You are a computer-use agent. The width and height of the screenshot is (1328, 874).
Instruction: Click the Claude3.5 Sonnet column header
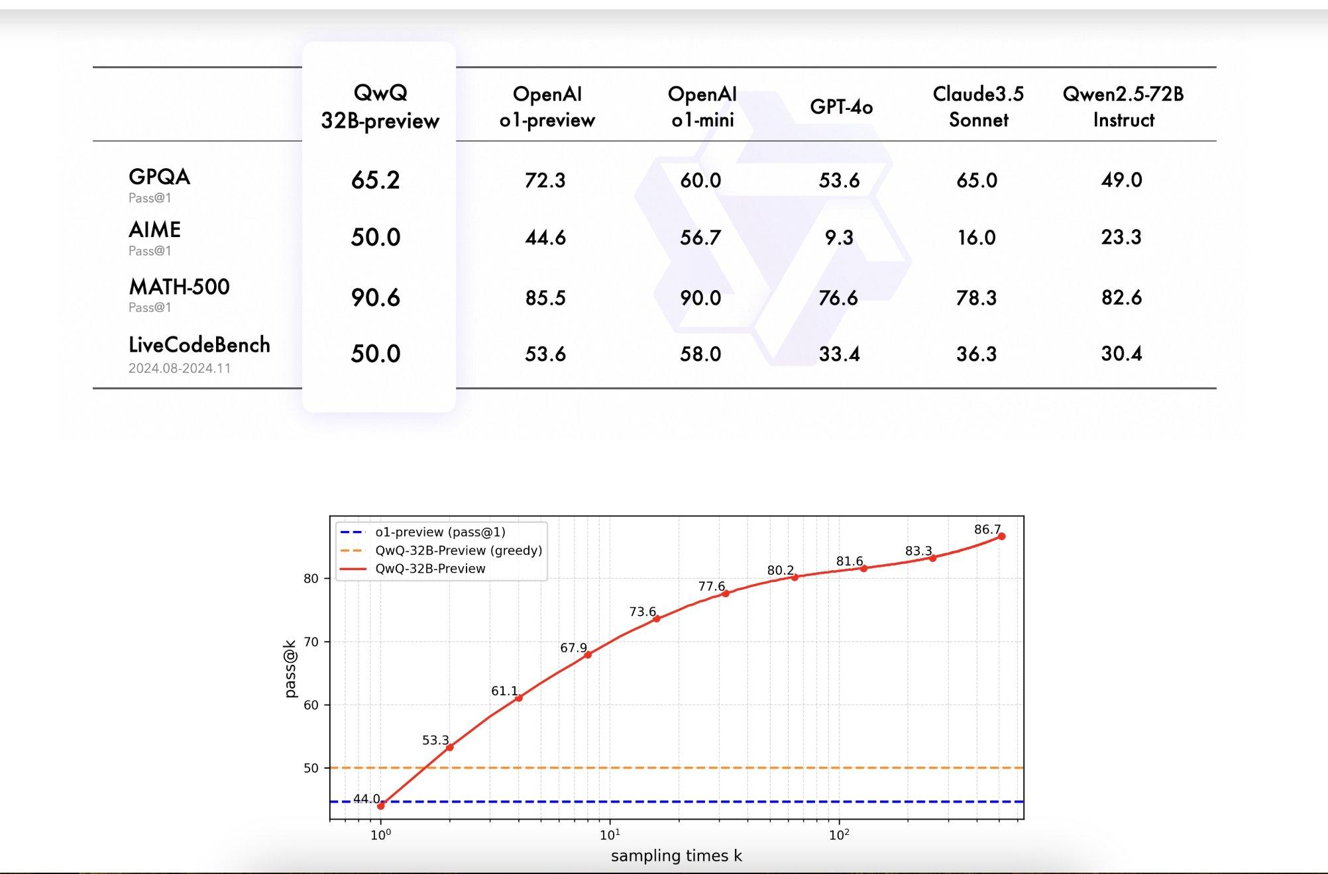pos(978,107)
